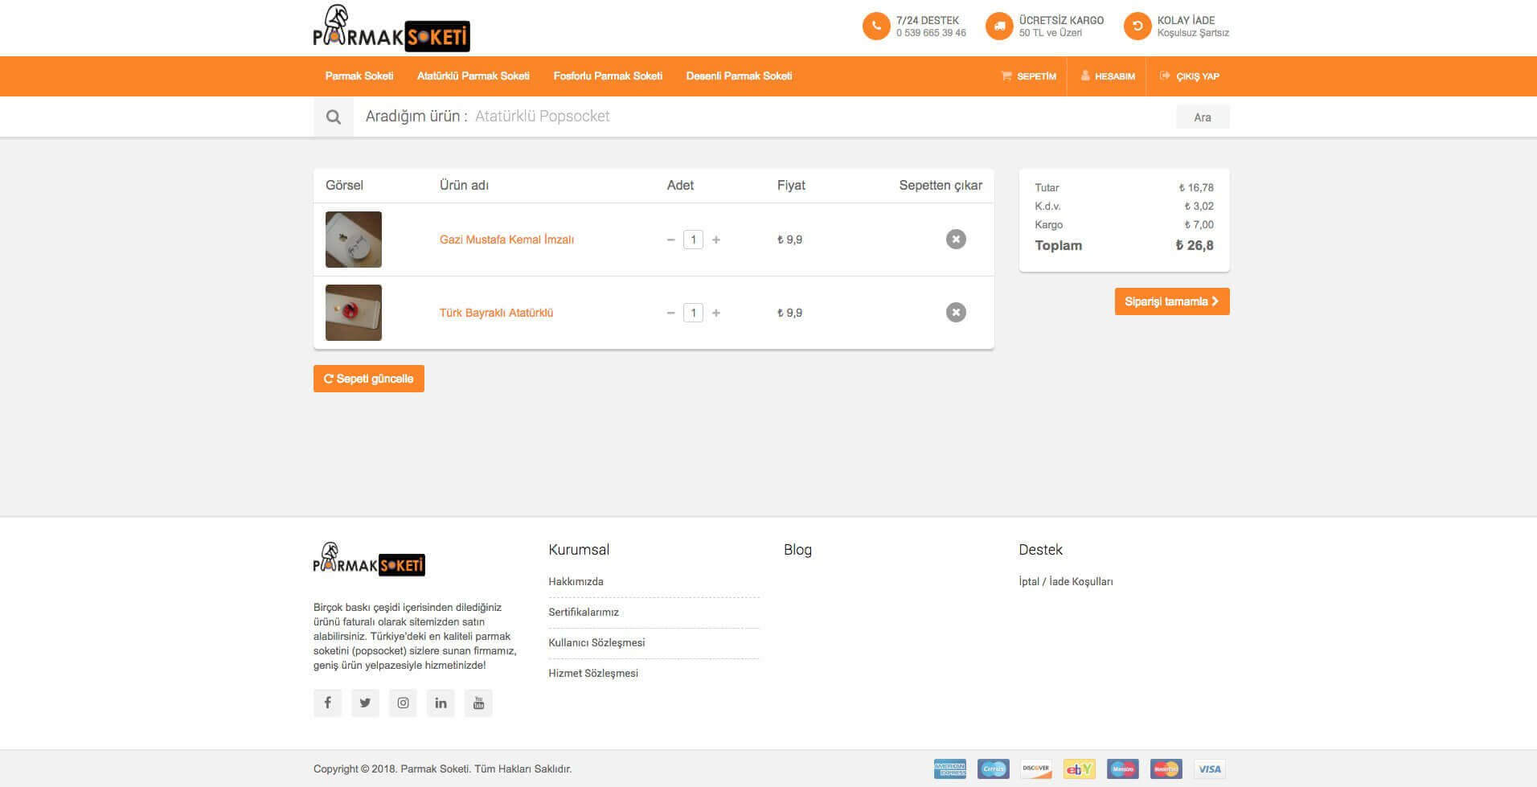This screenshot has height=787, width=1537.
Task: Click the Türk Bayraklı product thumbnail
Action: click(x=353, y=312)
